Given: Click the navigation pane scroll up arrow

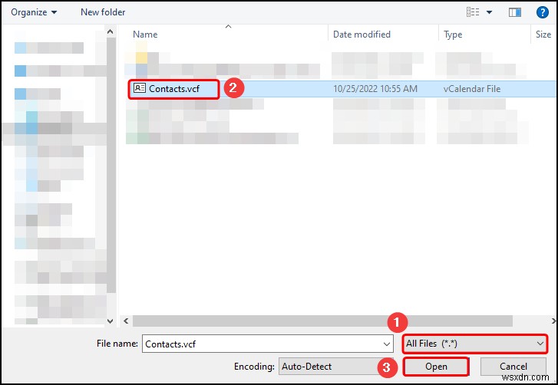Looking at the screenshot, I should pyautogui.click(x=111, y=32).
